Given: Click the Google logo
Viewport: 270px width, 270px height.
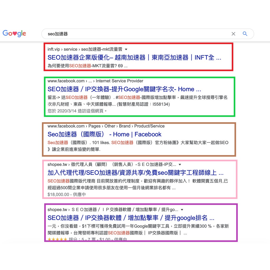Looking at the screenshot, I should (x=14, y=33).
